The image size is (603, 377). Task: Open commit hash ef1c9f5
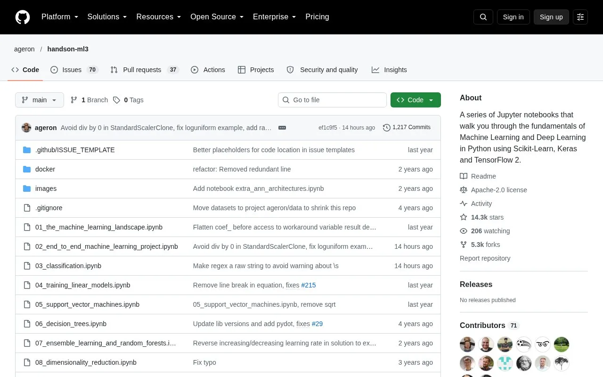click(328, 128)
